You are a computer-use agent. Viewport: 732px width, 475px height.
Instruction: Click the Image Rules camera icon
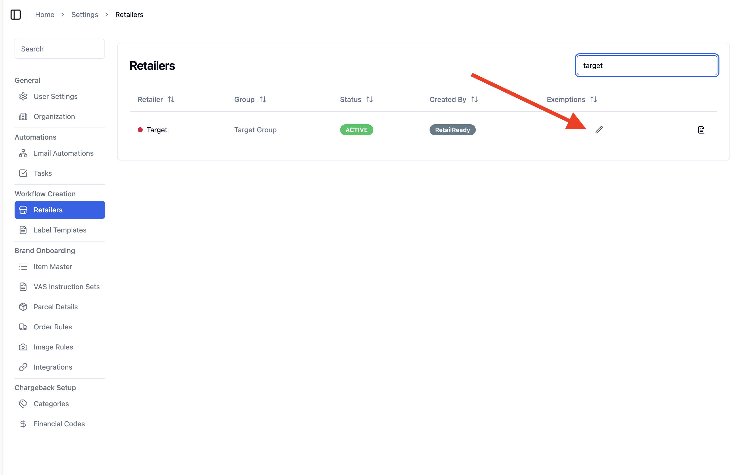click(x=23, y=347)
